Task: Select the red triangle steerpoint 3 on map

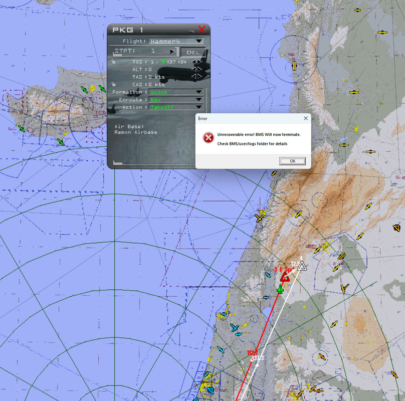Action: click(x=285, y=277)
